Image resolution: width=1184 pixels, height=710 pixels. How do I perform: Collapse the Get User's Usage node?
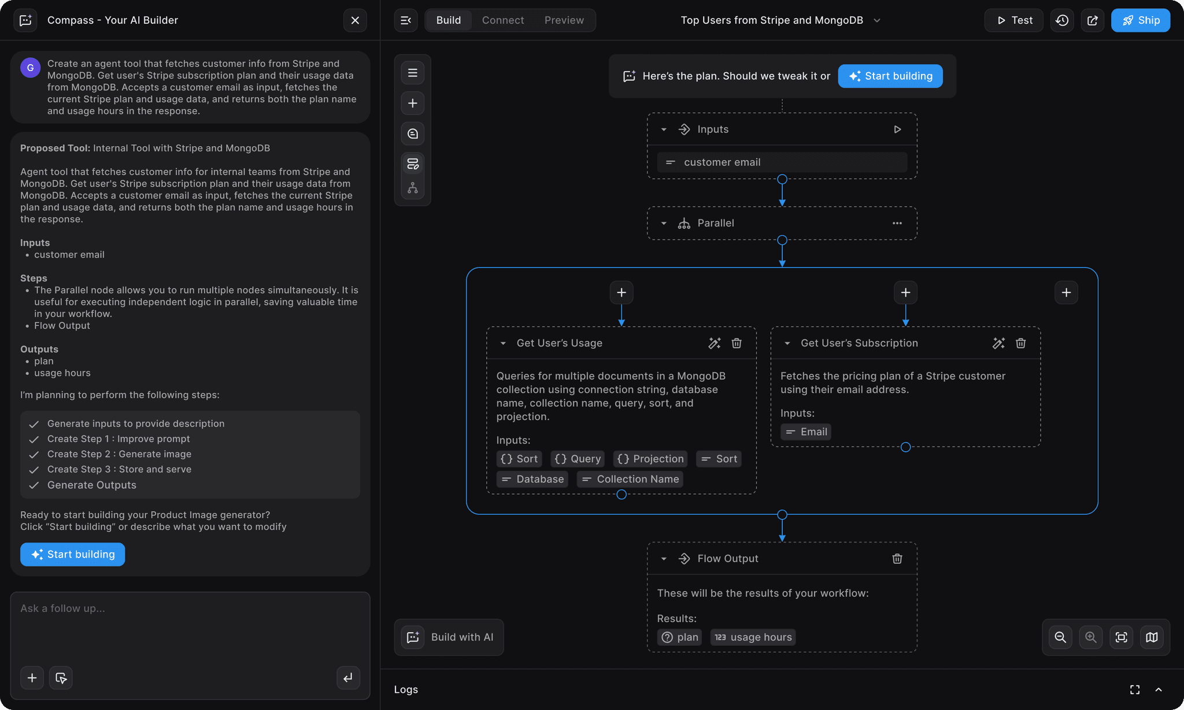(x=503, y=343)
